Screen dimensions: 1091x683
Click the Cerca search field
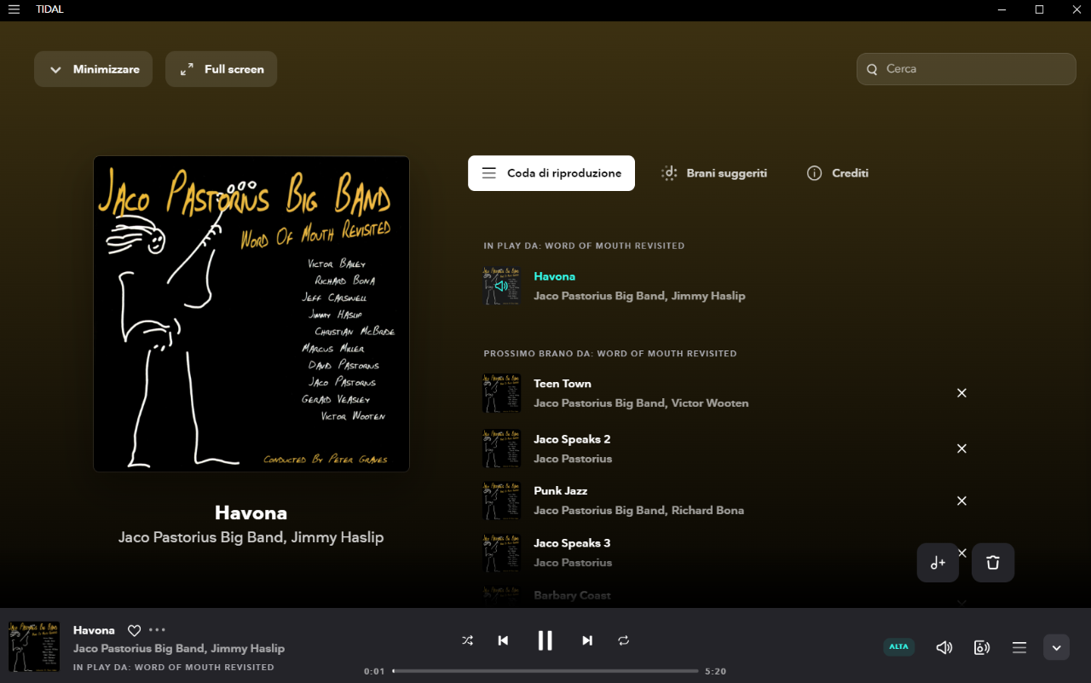(x=966, y=69)
